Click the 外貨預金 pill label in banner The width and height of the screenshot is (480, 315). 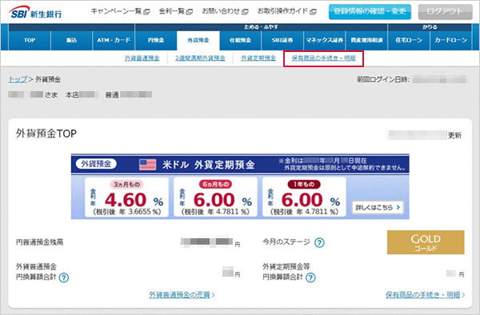[96, 164]
